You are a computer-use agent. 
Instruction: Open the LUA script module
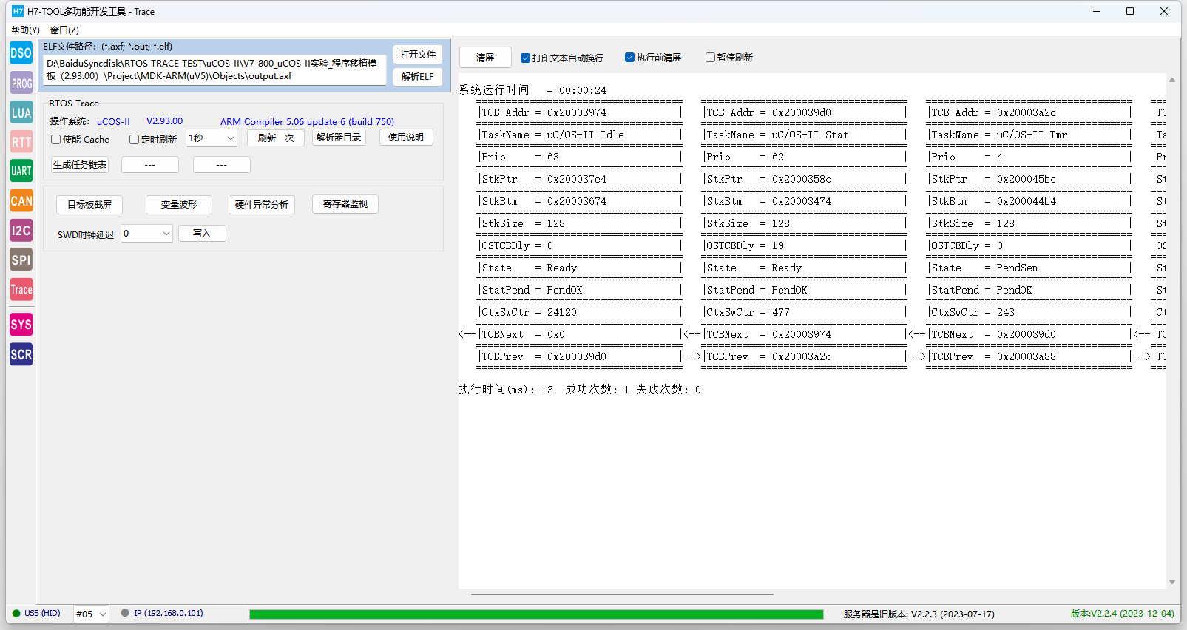[21, 112]
